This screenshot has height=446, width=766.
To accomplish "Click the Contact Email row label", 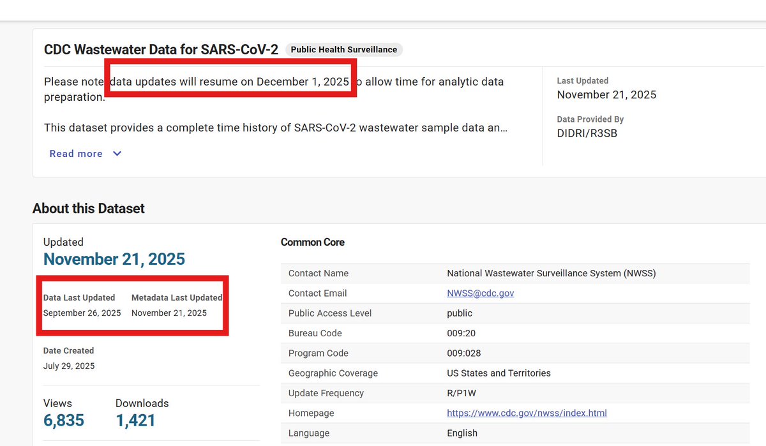I will (x=318, y=294).
